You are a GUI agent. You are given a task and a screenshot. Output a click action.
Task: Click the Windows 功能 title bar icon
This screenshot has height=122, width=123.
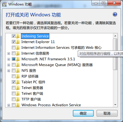coord(4,4)
